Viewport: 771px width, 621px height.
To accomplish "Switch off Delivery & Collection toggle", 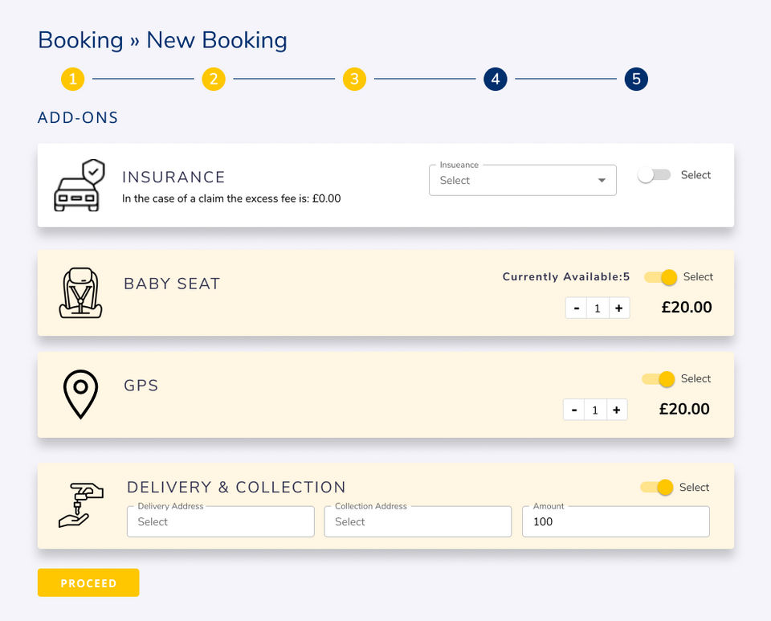I will click(656, 488).
